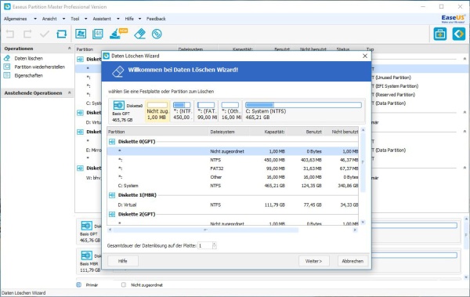Click the Kapazität column header in wizard
The height and width of the screenshot is (297, 470).
point(274,132)
